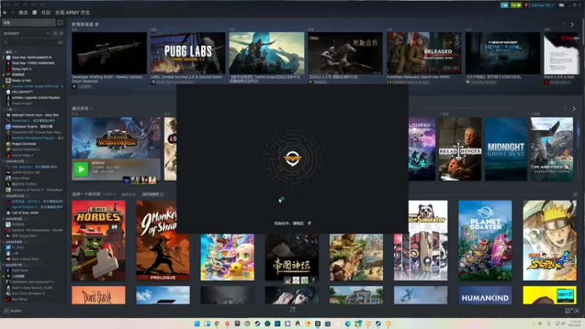Open the shelf sort order dropdown

coord(153,194)
